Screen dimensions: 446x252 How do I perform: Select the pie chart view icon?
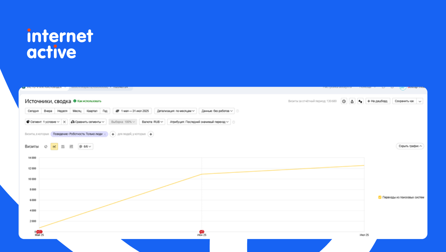pyautogui.click(x=46, y=147)
